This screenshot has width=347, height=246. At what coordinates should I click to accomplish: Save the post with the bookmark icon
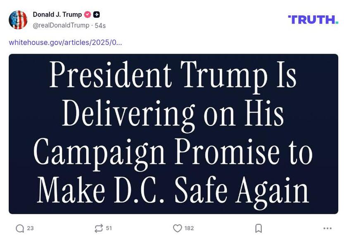pos(259,227)
